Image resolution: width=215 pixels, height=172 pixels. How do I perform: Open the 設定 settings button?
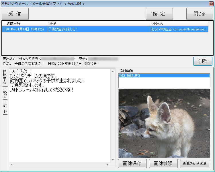159,14
